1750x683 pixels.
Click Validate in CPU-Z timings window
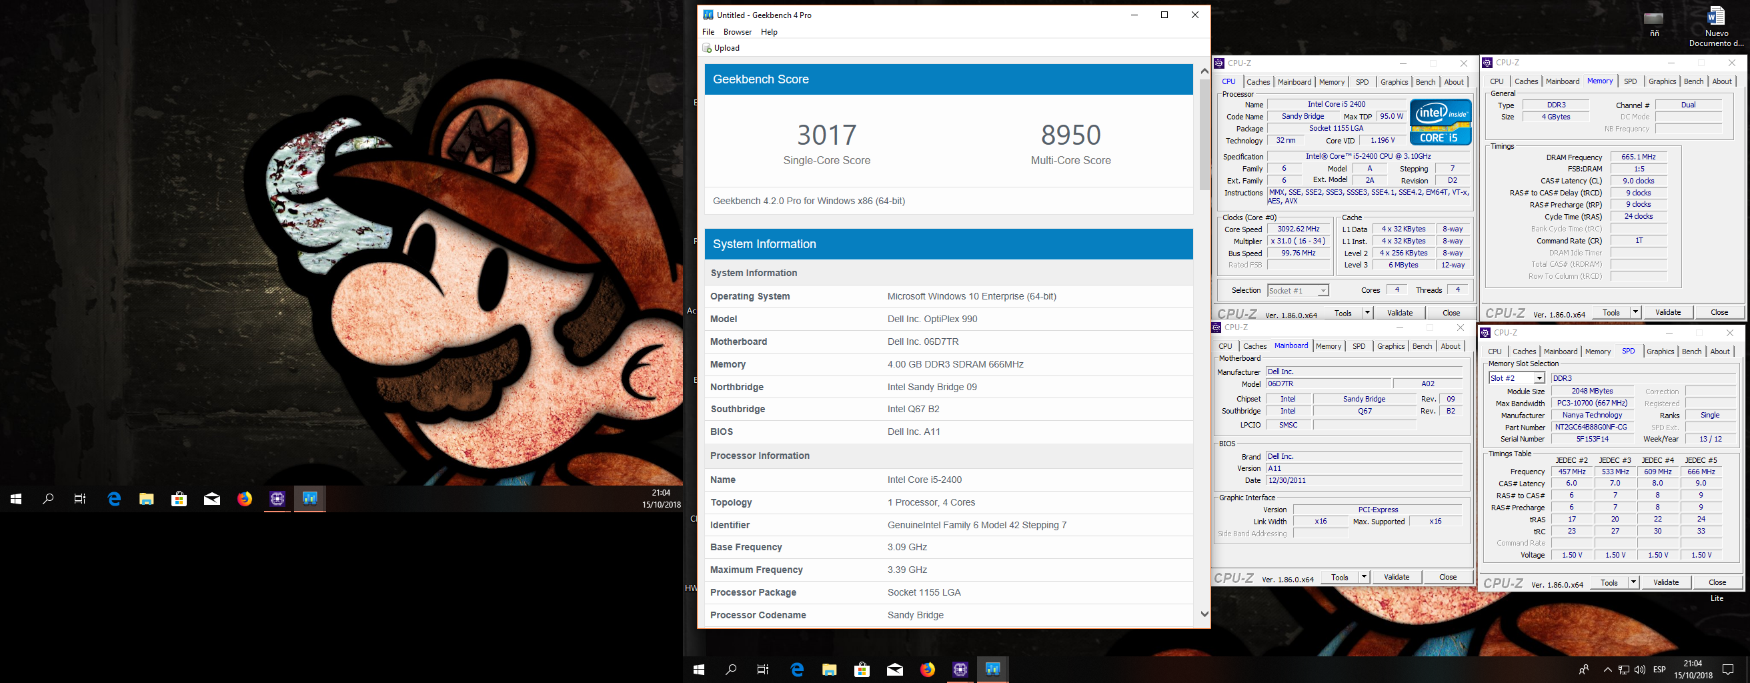pos(1668,312)
